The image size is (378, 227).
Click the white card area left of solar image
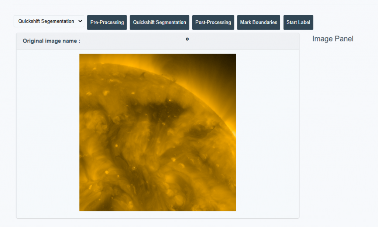pyautogui.click(x=48, y=133)
